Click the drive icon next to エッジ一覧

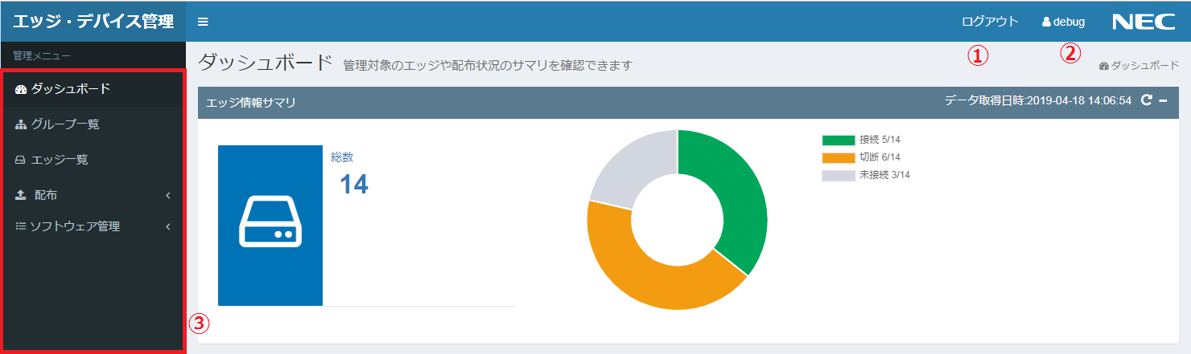(21, 161)
